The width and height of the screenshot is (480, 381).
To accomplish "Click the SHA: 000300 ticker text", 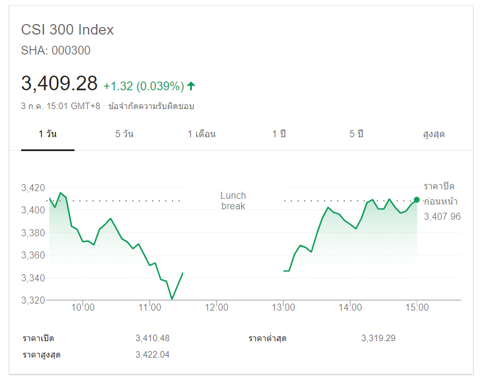I will click(56, 50).
